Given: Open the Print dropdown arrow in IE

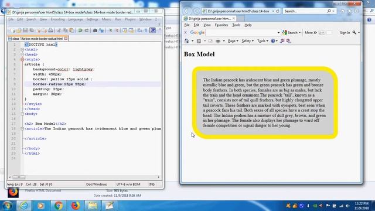Looking at the screenshot, I should tap(224, 41).
